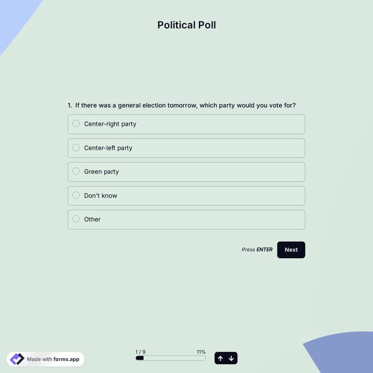Go to the previous question using up arrow
Viewport: 373px width, 373px height.
(x=220, y=358)
